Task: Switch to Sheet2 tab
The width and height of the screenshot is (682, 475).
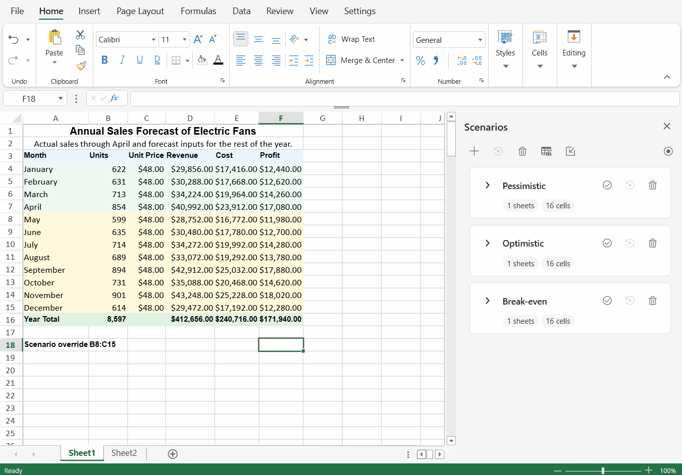Action: click(x=124, y=453)
